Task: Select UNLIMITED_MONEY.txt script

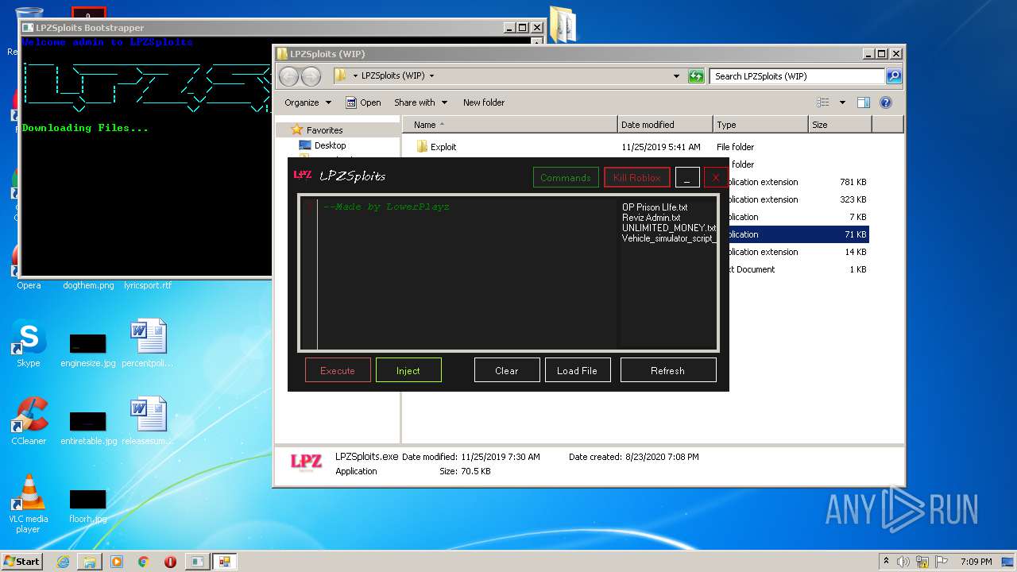Action: (x=669, y=228)
